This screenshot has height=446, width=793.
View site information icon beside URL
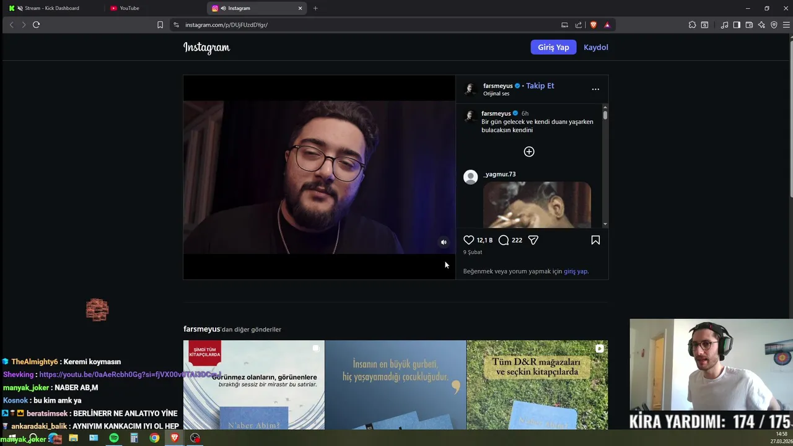tap(176, 25)
